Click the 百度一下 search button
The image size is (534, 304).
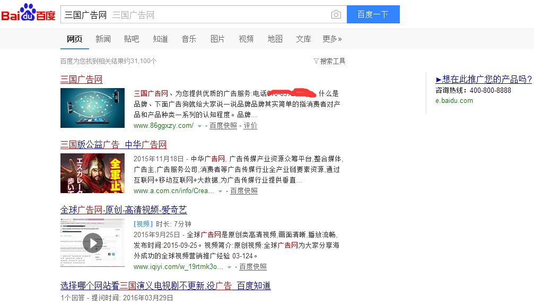(373, 14)
